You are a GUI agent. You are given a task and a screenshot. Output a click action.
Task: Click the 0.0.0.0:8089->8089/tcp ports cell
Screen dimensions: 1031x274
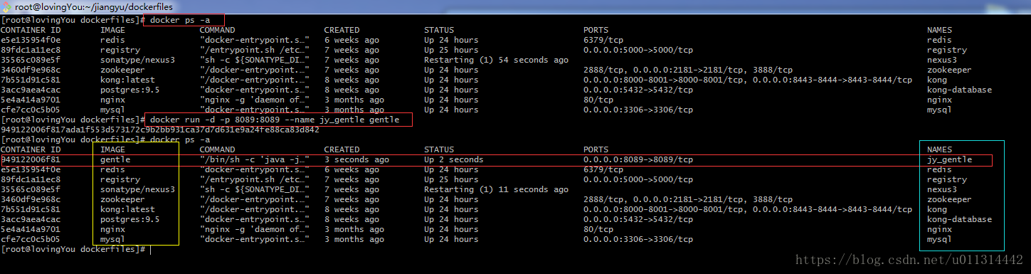638,159
